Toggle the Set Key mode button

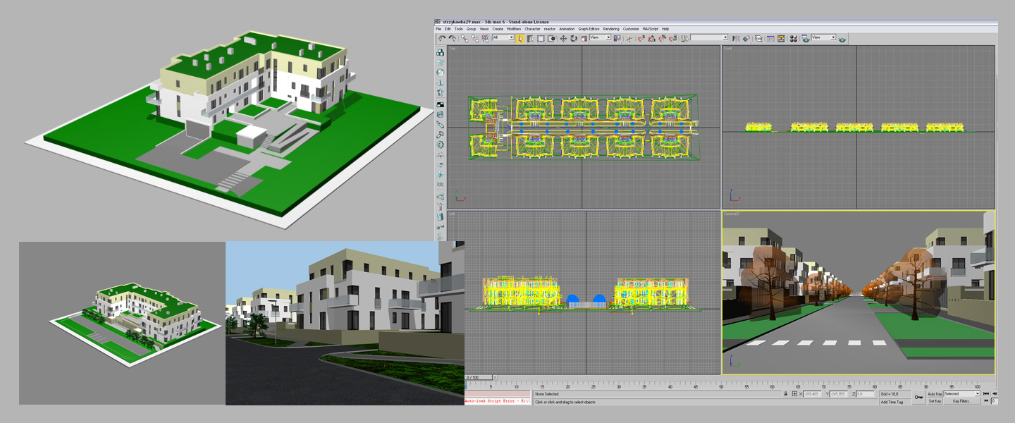click(x=935, y=401)
